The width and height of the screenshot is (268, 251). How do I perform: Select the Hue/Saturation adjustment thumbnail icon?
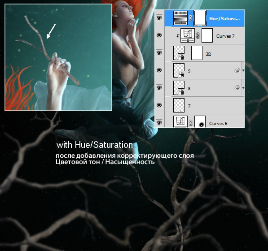click(x=180, y=18)
